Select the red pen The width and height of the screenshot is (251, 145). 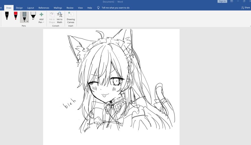click(x=16, y=16)
